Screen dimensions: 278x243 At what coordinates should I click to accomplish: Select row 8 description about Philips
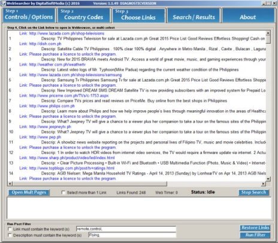pyautogui.click(x=153, y=111)
